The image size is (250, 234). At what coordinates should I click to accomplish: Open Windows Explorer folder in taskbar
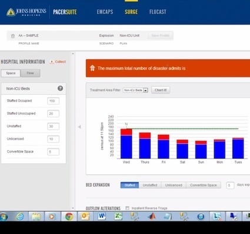[36, 216]
